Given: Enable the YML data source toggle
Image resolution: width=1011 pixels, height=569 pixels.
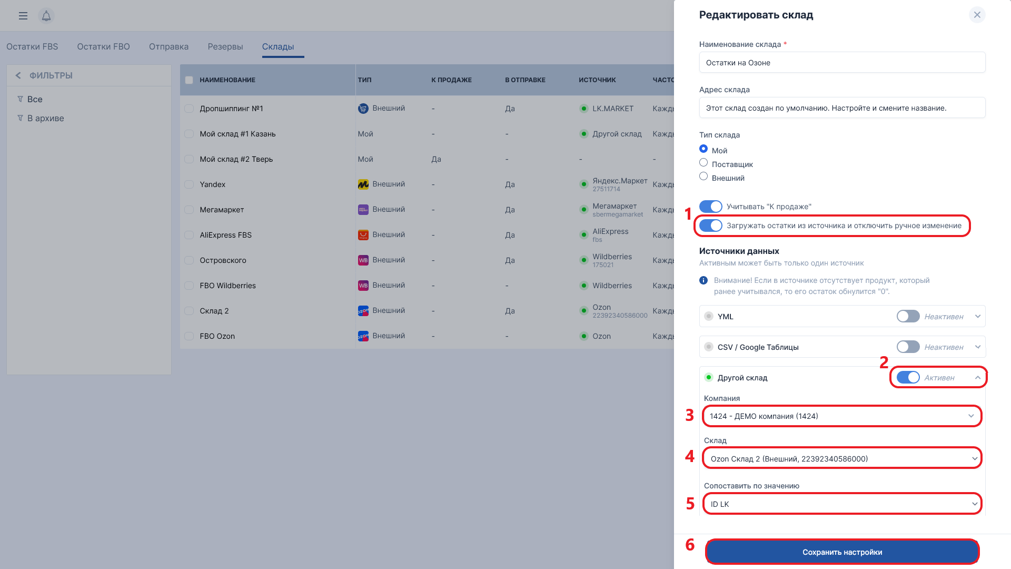Looking at the screenshot, I should coord(908,316).
